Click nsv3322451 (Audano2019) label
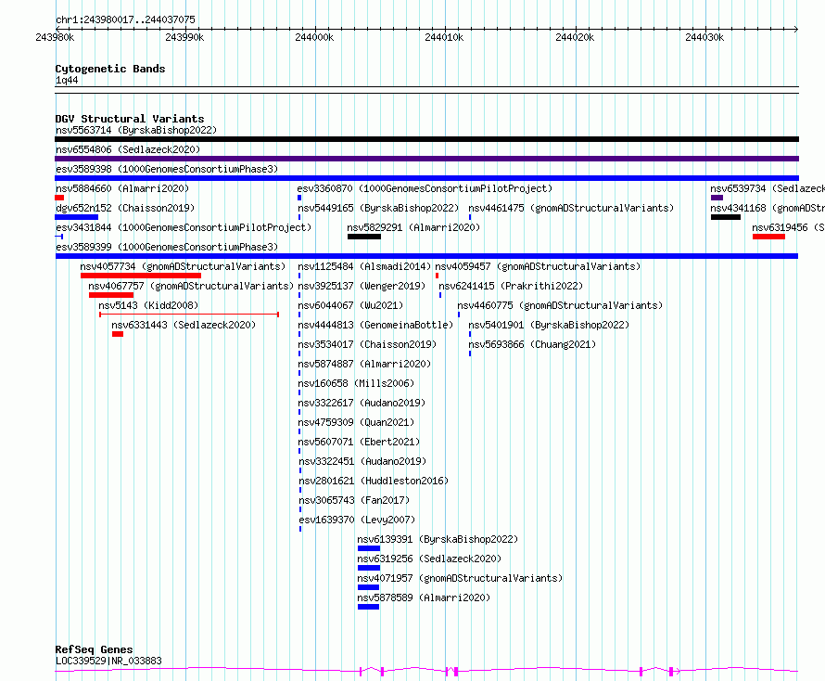 click(362, 461)
